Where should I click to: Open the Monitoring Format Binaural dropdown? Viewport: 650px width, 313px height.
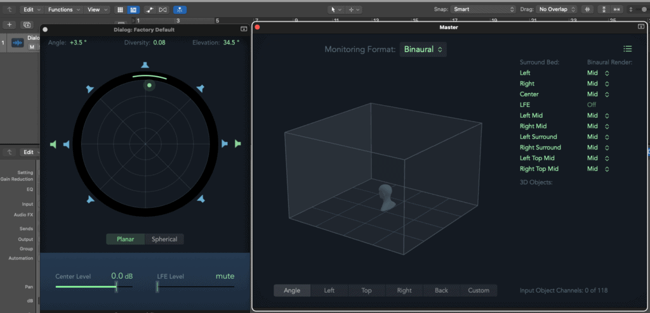point(423,49)
